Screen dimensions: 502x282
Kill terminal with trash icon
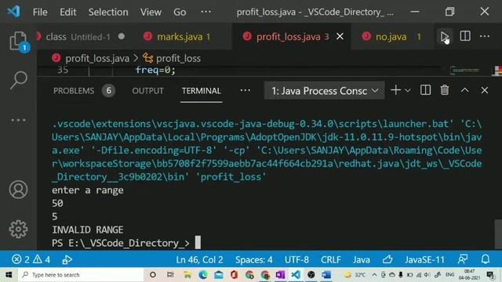(x=445, y=90)
